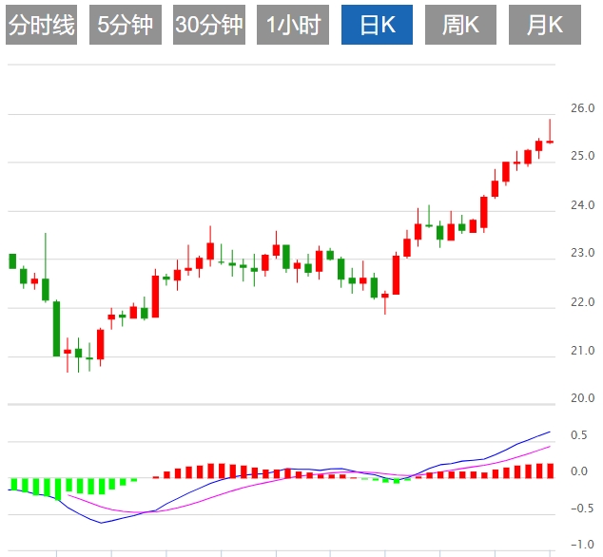Switch to the 周K weekly chart
Image resolution: width=603 pixels, height=557 pixels.
coord(460,25)
